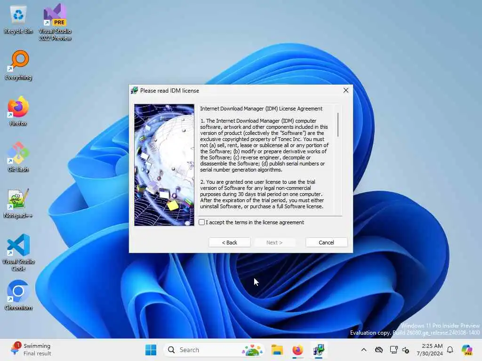Select the Notepad++ desktop shortcut

tap(18, 203)
